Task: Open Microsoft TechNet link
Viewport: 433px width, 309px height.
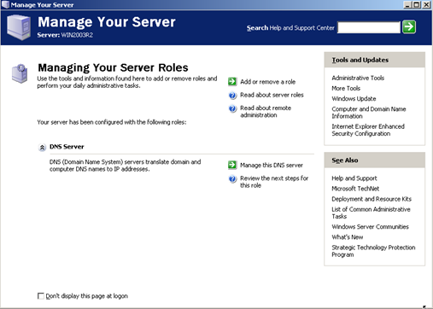Action: pyautogui.click(x=355, y=189)
